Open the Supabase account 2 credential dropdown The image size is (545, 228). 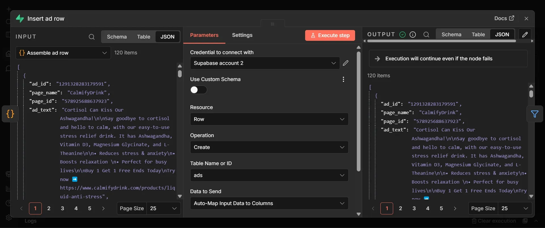click(265, 63)
